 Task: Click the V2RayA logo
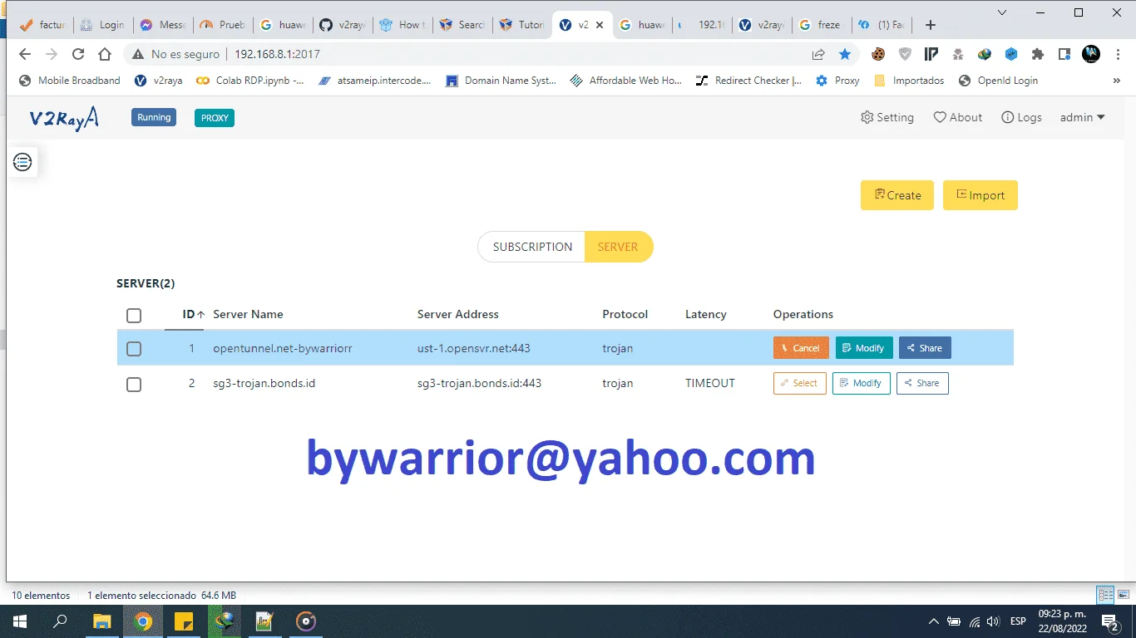[64, 118]
